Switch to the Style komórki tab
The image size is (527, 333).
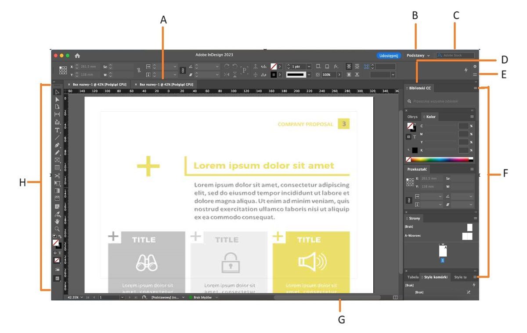coord(435,277)
